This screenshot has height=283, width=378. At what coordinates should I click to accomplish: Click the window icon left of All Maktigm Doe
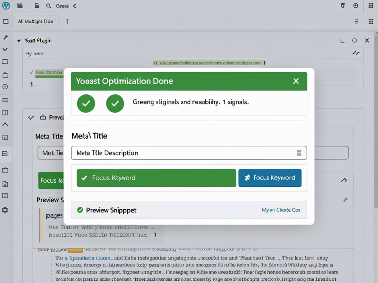click(6, 22)
